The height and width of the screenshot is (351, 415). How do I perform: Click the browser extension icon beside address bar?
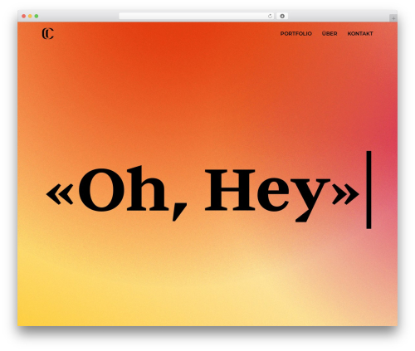point(282,17)
